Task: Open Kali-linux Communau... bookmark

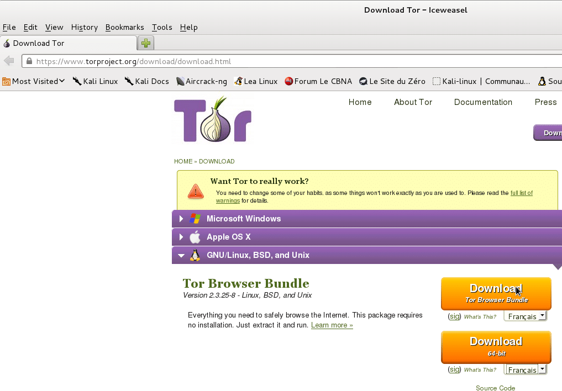Action: point(481,81)
